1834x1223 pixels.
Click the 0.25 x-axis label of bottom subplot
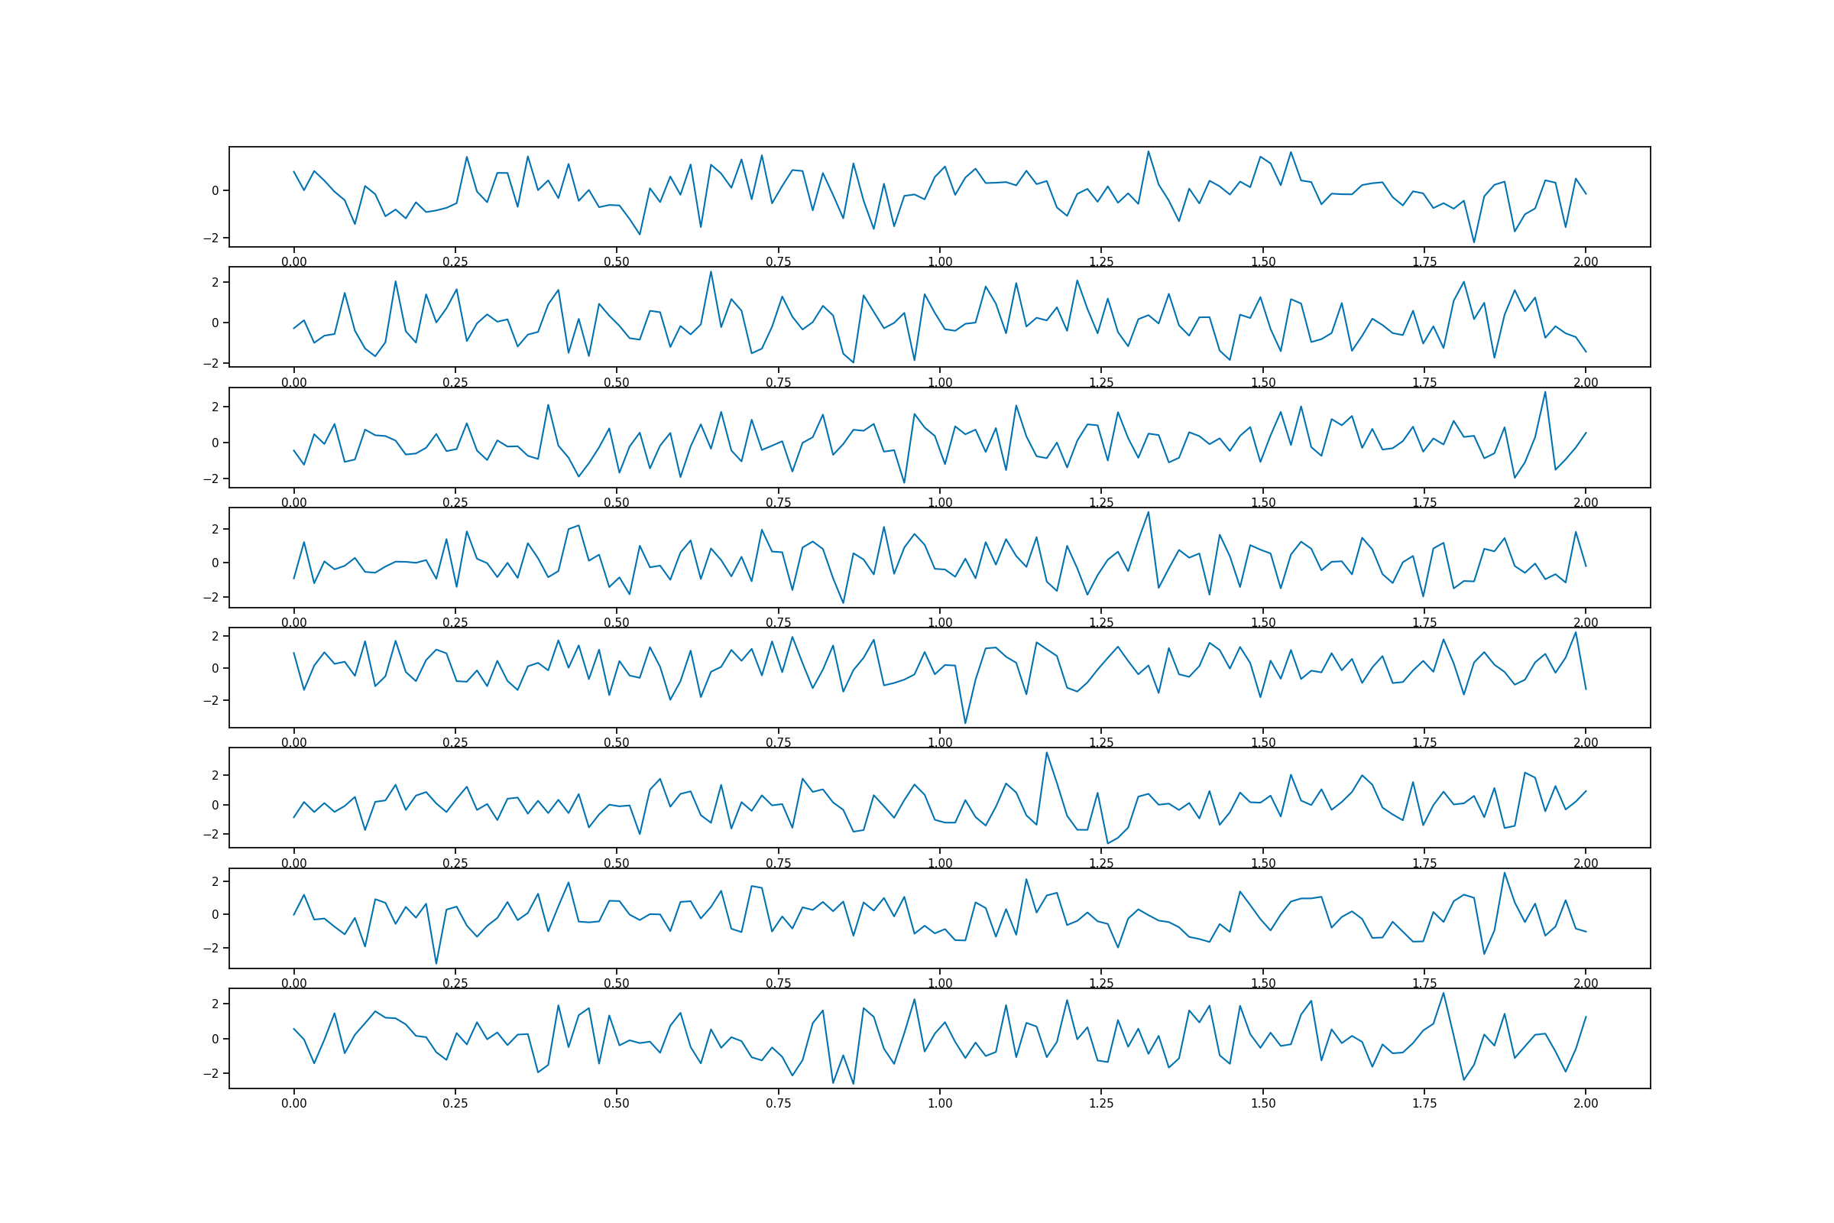(455, 1103)
